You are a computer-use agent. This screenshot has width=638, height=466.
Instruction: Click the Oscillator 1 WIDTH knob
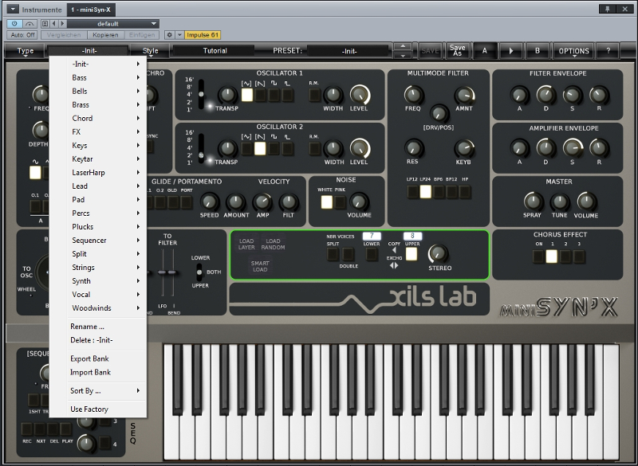(333, 95)
